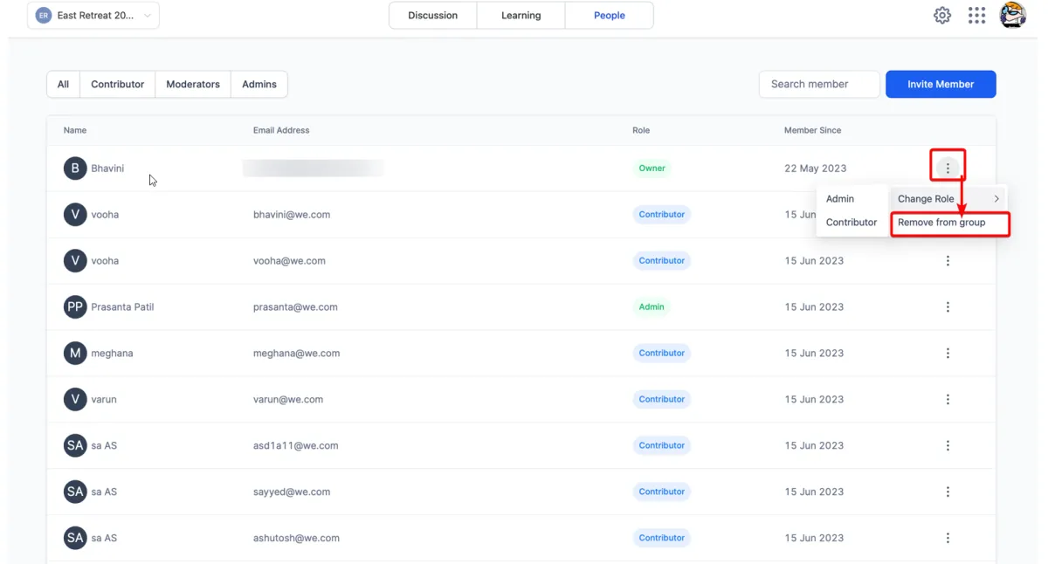Image resolution: width=1048 pixels, height=564 pixels.
Task: Expand the Change Role submenu
Action: [948, 199]
